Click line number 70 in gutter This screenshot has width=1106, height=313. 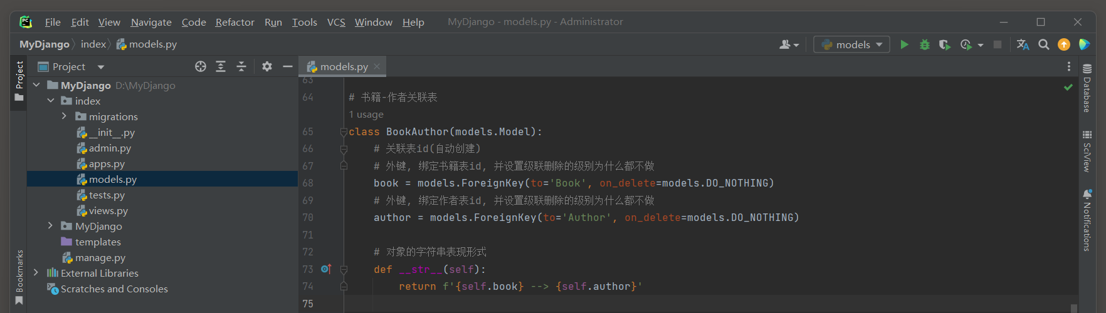[x=308, y=217]
